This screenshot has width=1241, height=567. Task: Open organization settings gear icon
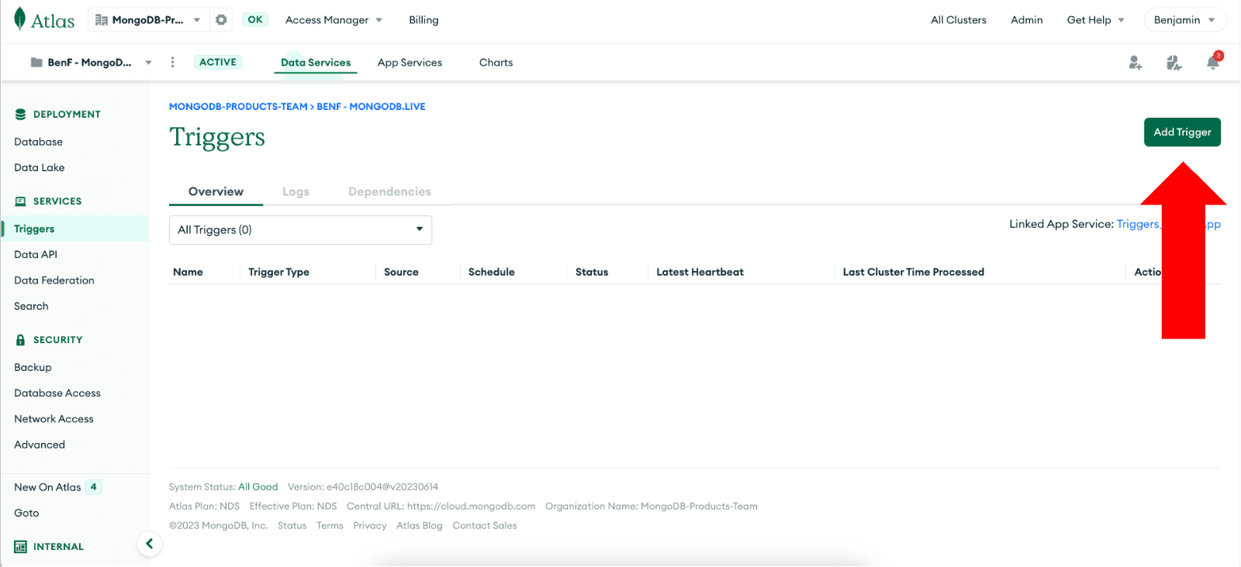tap(221, 20)
